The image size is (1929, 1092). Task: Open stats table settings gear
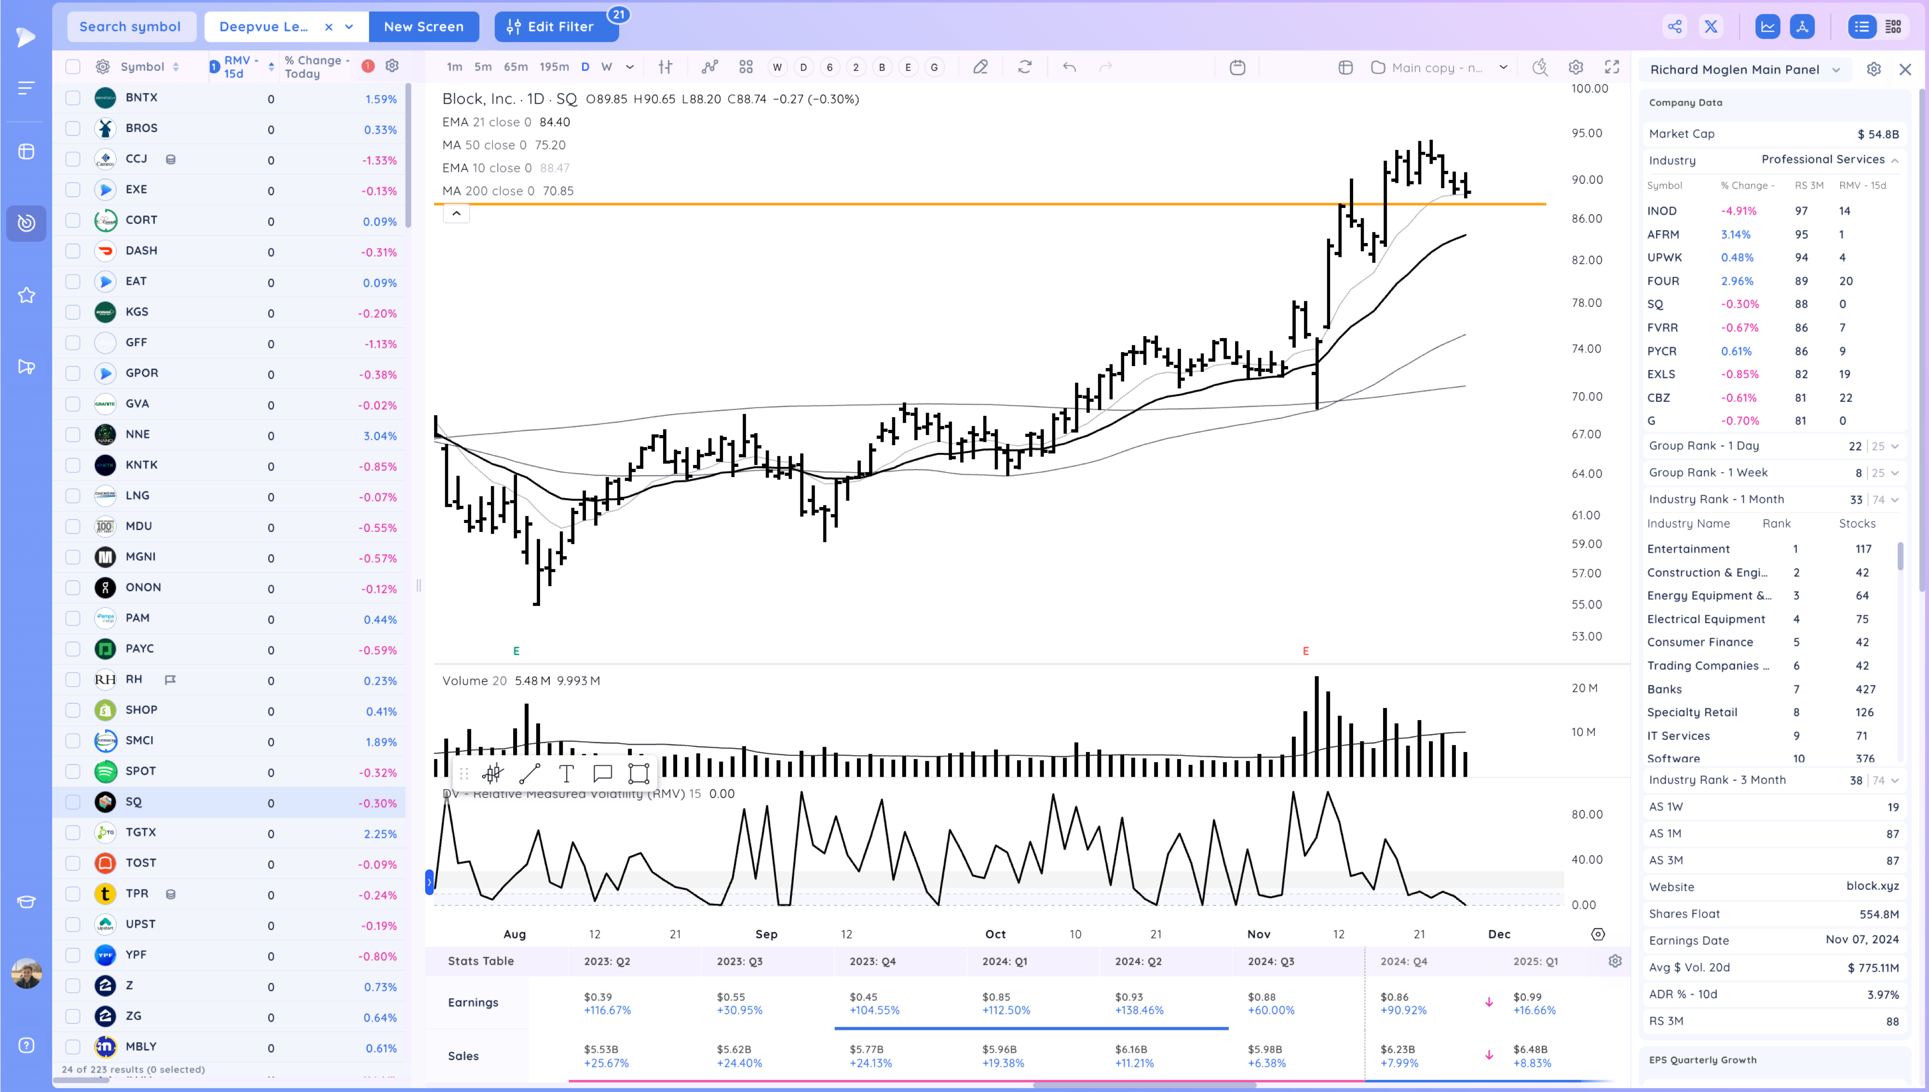(x=1615, y=961)
